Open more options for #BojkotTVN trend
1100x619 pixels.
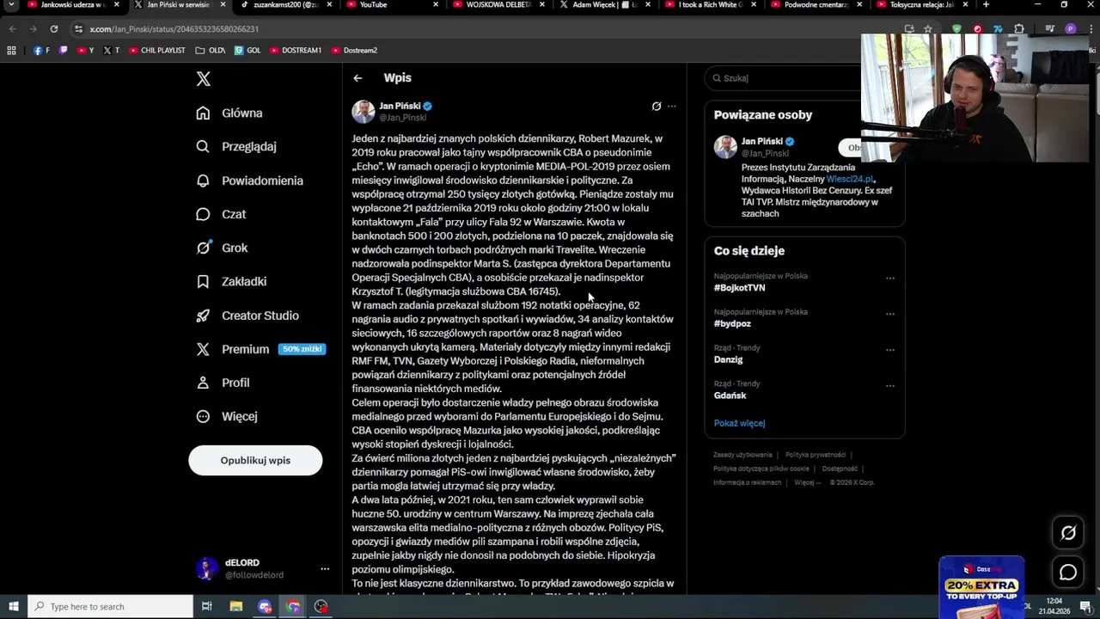pos(890,278)
